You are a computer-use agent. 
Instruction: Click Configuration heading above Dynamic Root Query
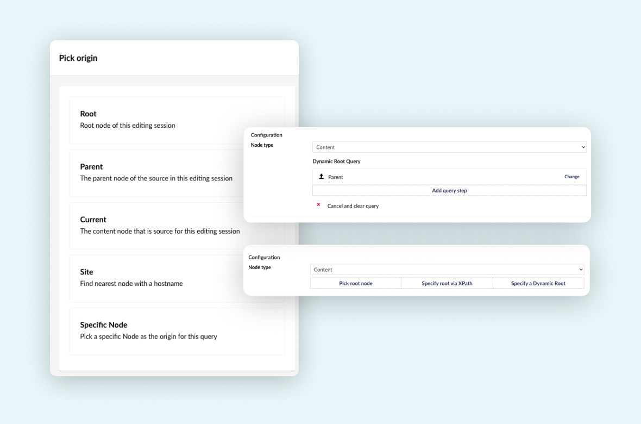[266, 135]
